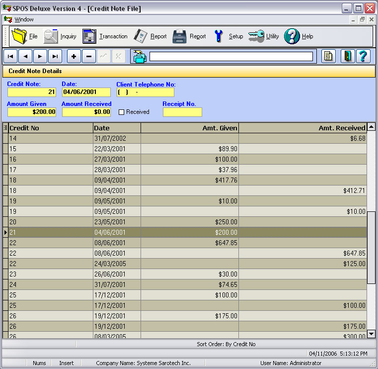The image size is (378, 369).
Task: Click the disabled cancel edit X button
Action: (118, 57)
